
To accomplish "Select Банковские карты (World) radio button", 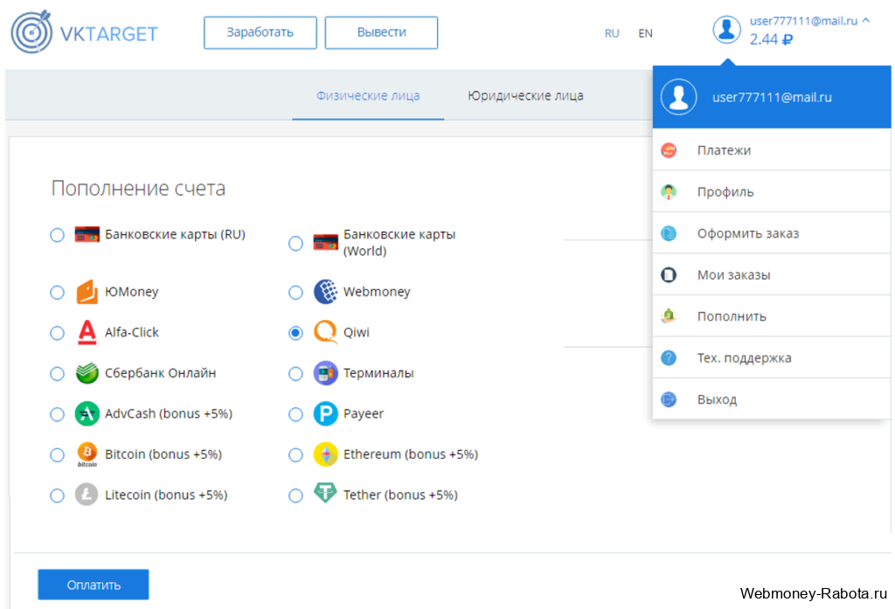I will click(x=295, y=243).
